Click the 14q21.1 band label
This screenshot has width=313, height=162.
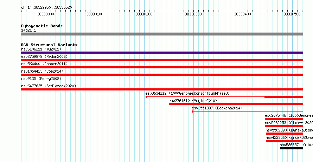pyautogui.click(x=28, y=30)
